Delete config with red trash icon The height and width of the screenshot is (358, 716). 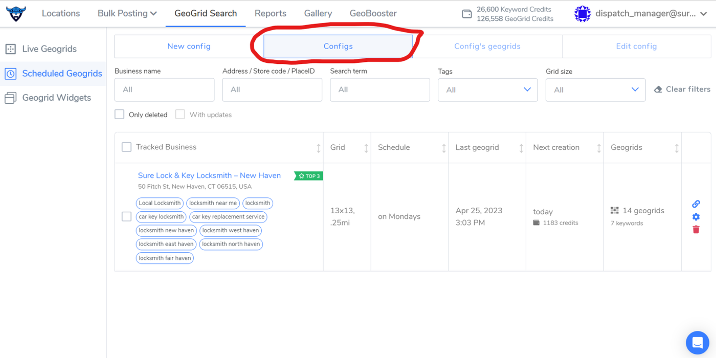[x=696, y=230]
